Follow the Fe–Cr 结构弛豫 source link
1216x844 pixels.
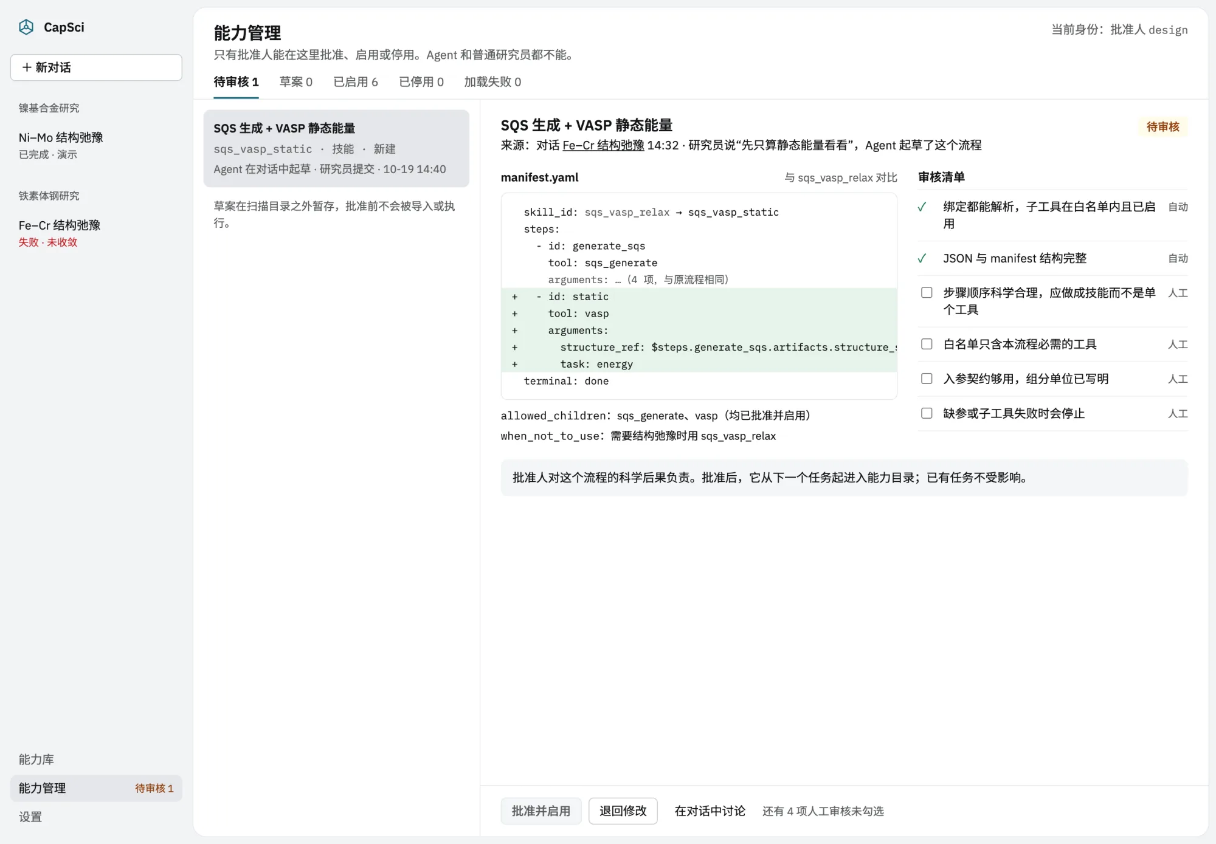tap(603, 145)
